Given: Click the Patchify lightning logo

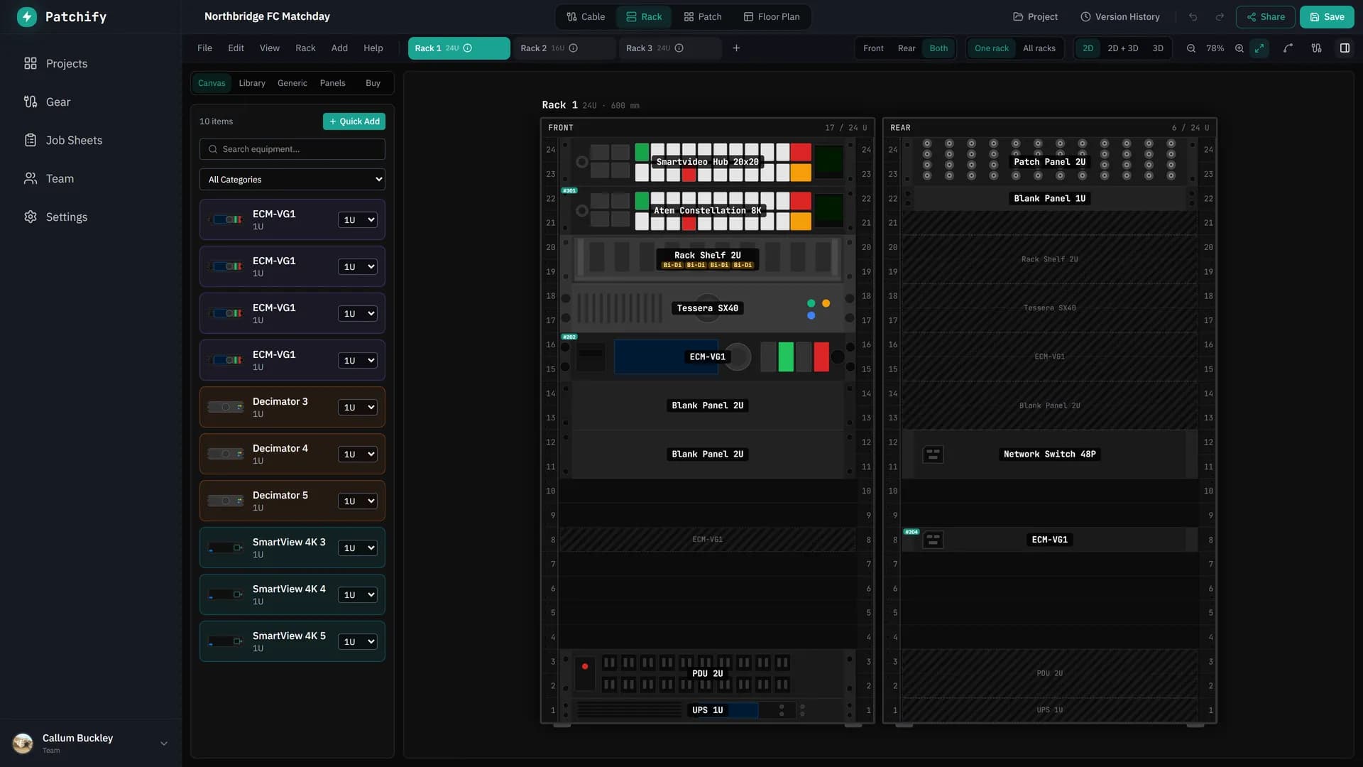Looking at the screenshot, I should point(27,17).
